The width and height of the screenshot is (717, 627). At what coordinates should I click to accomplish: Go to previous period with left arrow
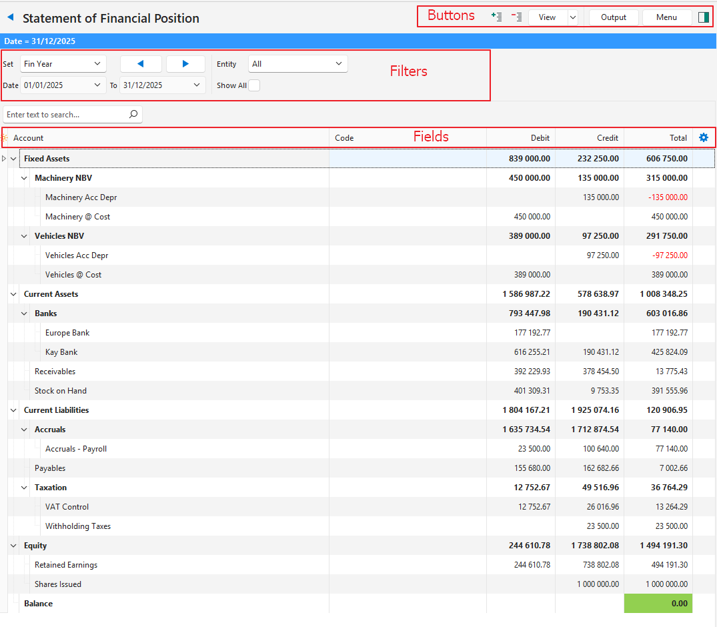point(141,64)
